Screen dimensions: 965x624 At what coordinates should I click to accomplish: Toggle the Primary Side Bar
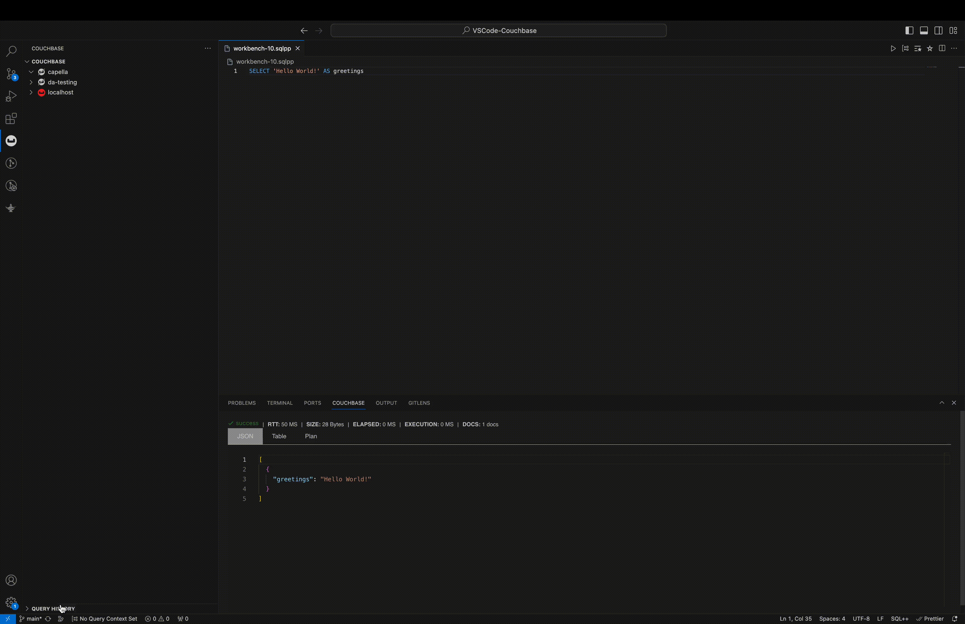coord(909,30)
